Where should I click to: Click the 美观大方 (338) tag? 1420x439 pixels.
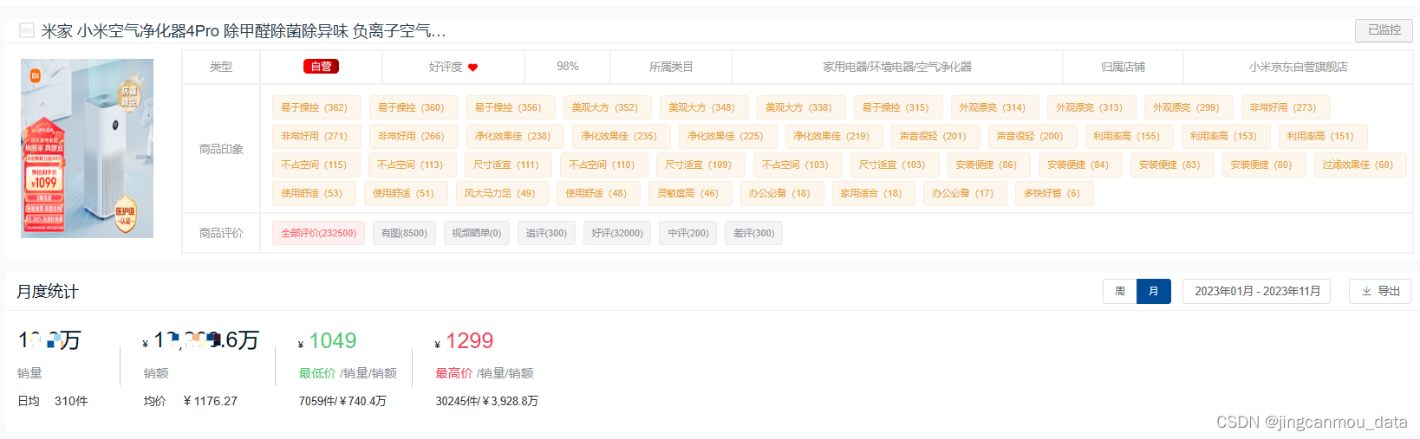click(801, 107)
